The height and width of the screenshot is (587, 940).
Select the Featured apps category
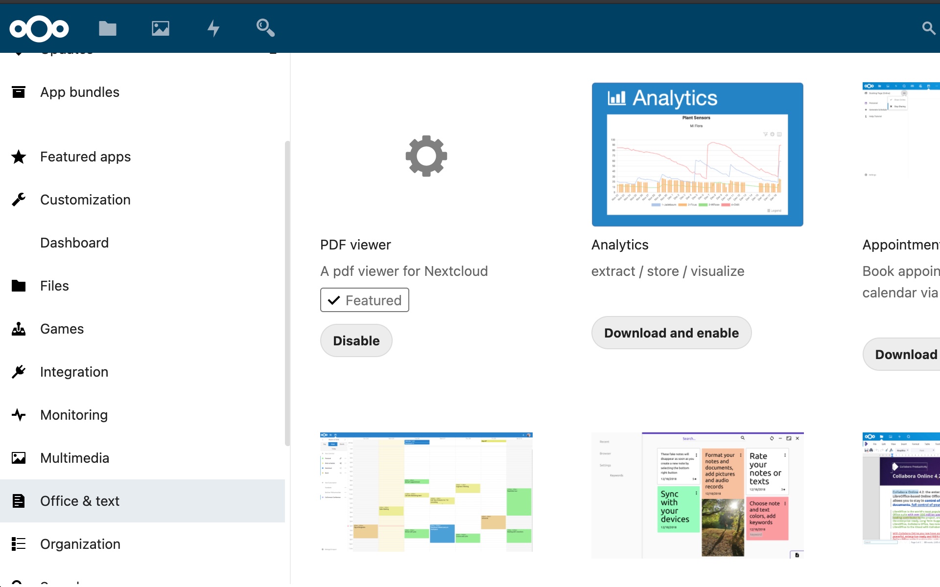click(x=142, y=157)
